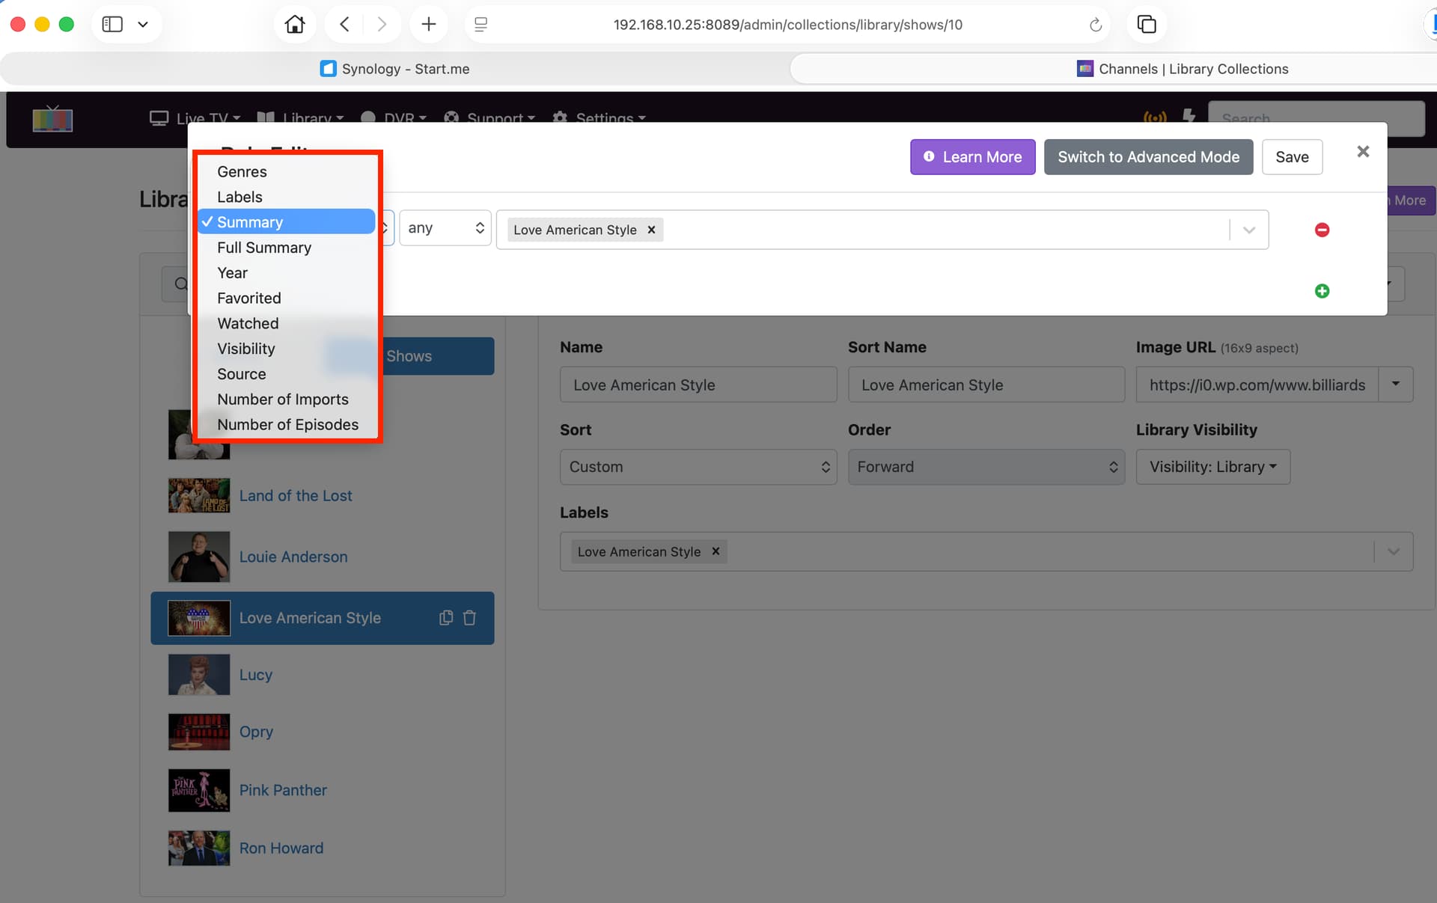Image resolution: width=1437 pixels, height=903 pixels.
Task: Click the green add rule icon
Action: tap(1322, 291)
